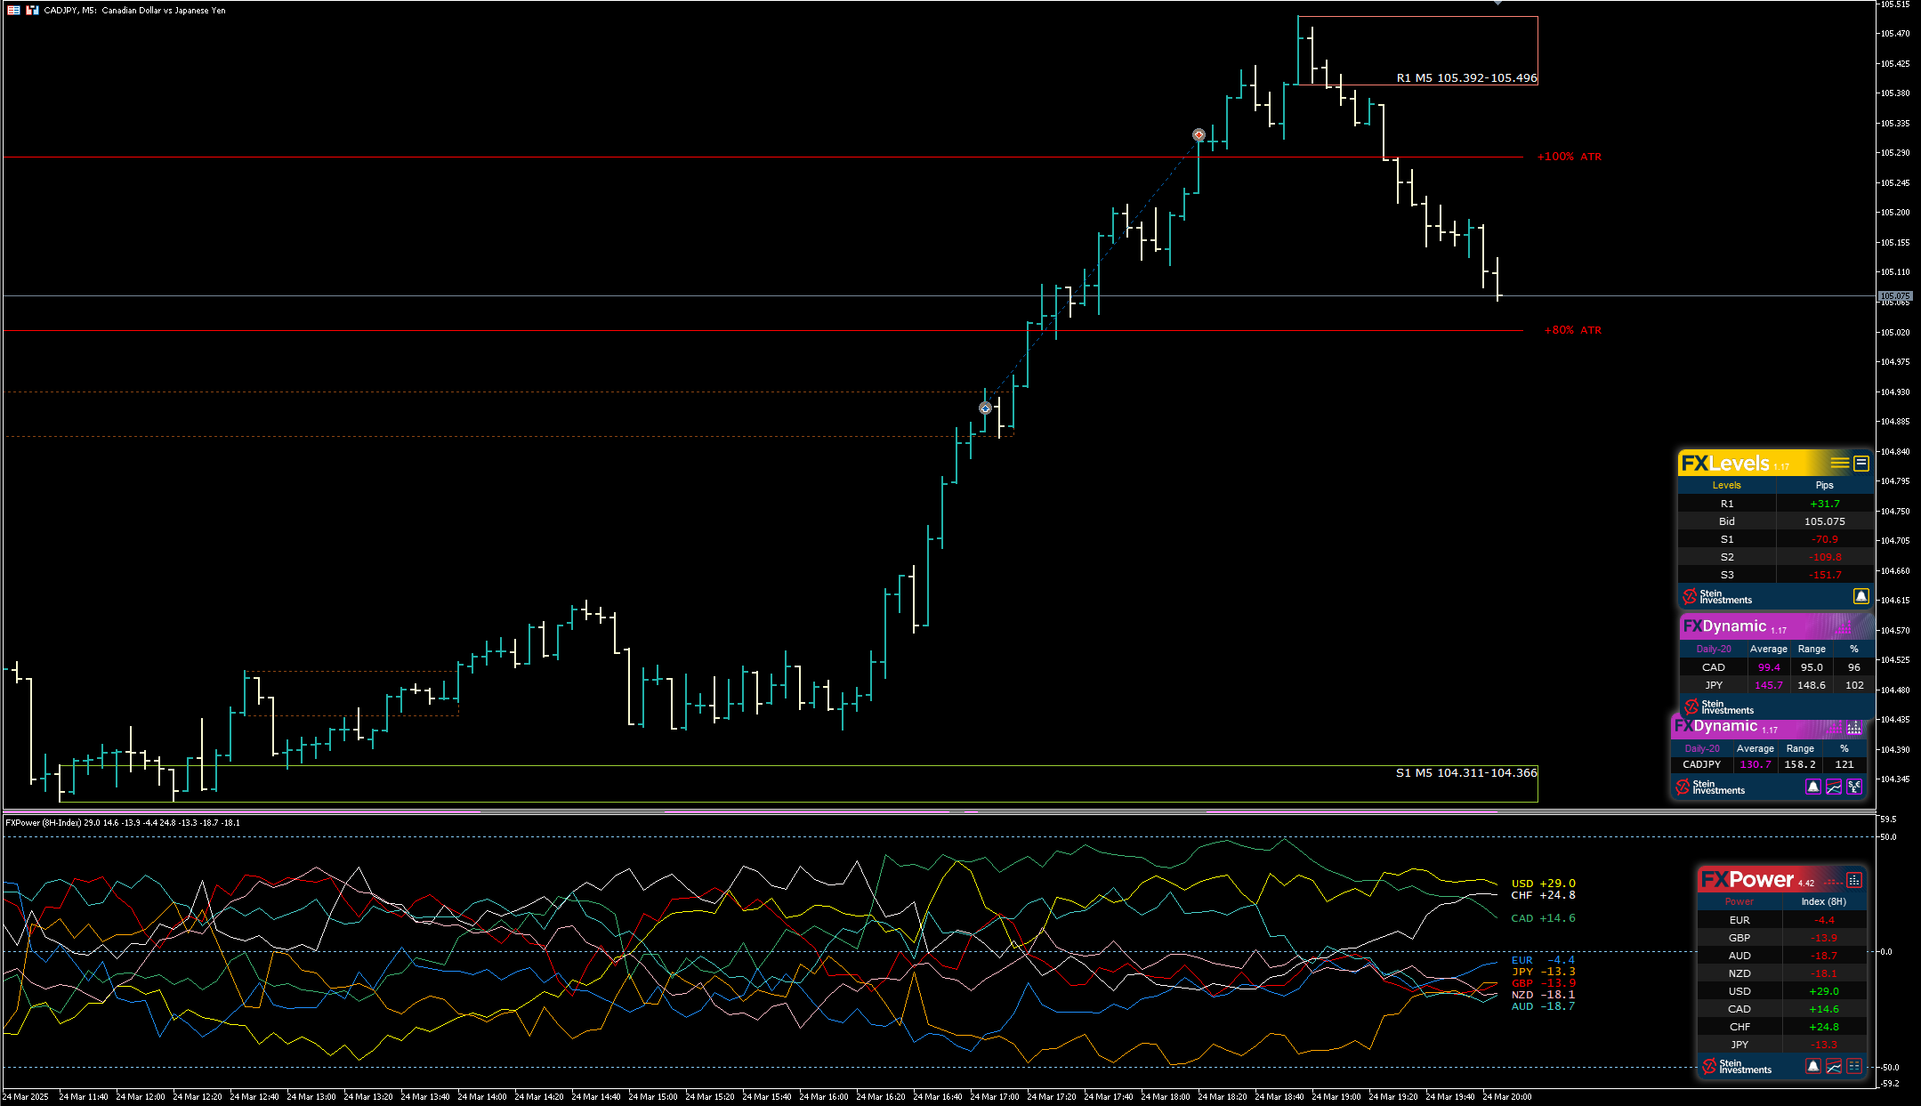
Task: Collapse FXDynamic CAD/JPY panel via header bars icon
Action: (x=1844, y=627)
